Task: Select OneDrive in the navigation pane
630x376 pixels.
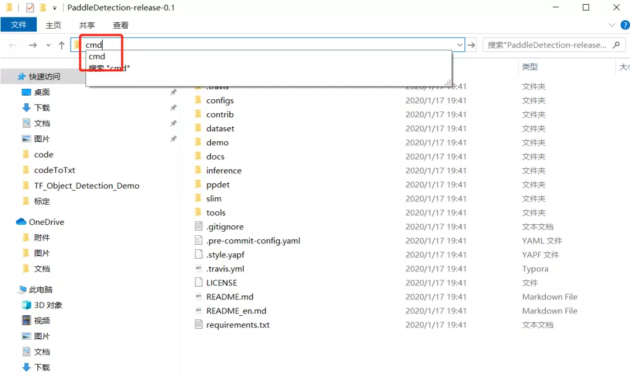Action: (46, 222)
